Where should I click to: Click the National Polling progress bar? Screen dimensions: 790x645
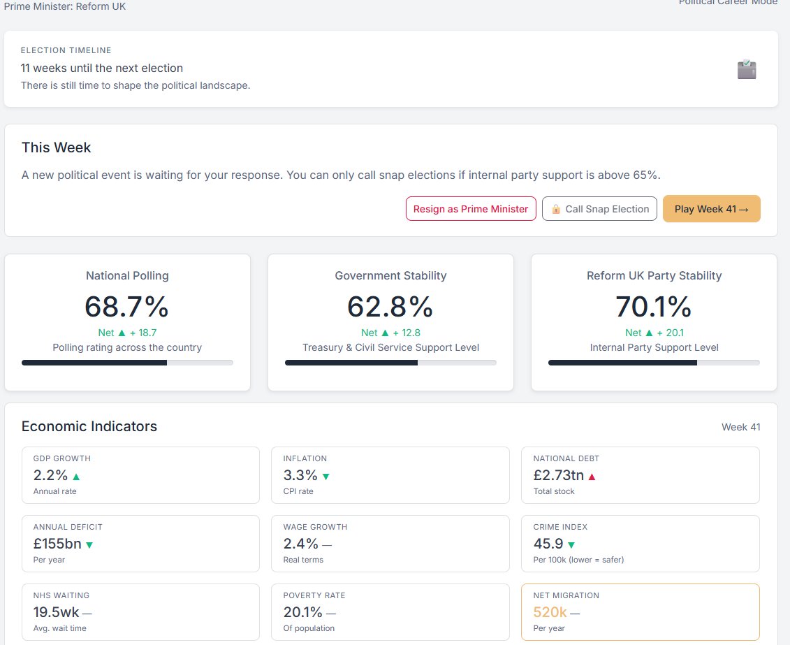[127, 363]
